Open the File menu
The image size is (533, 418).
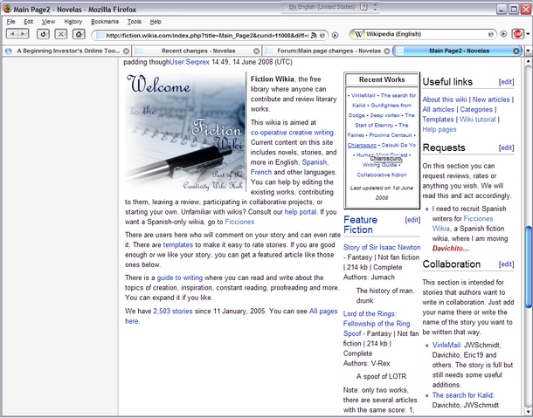tap(10, 22)
